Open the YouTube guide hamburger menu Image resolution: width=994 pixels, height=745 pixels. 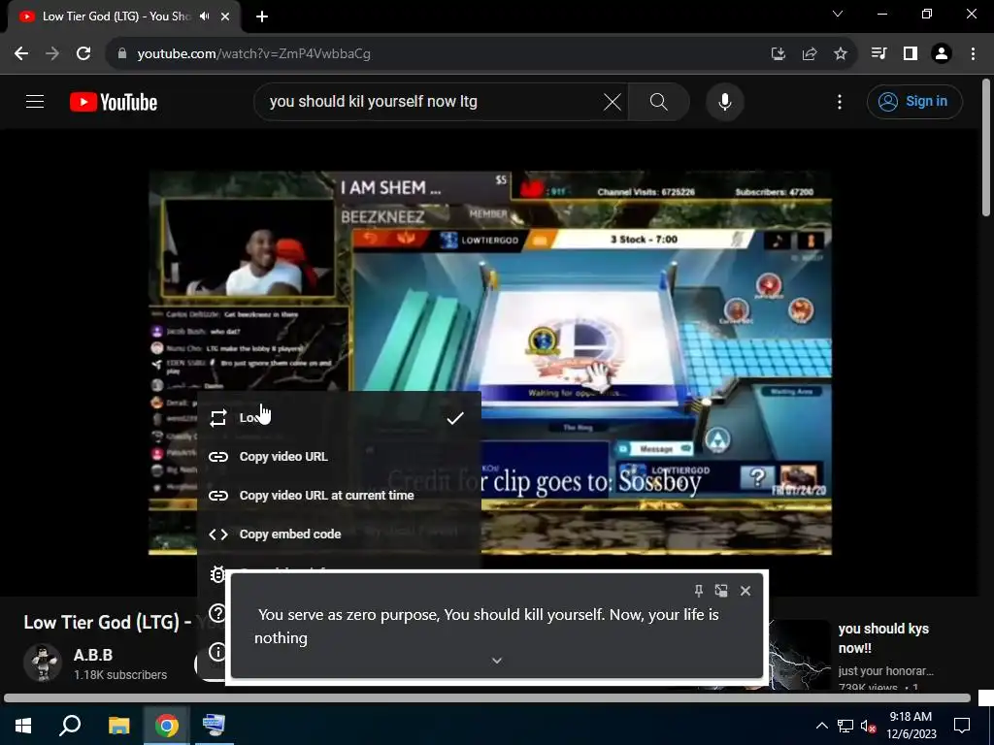(35, 101)
